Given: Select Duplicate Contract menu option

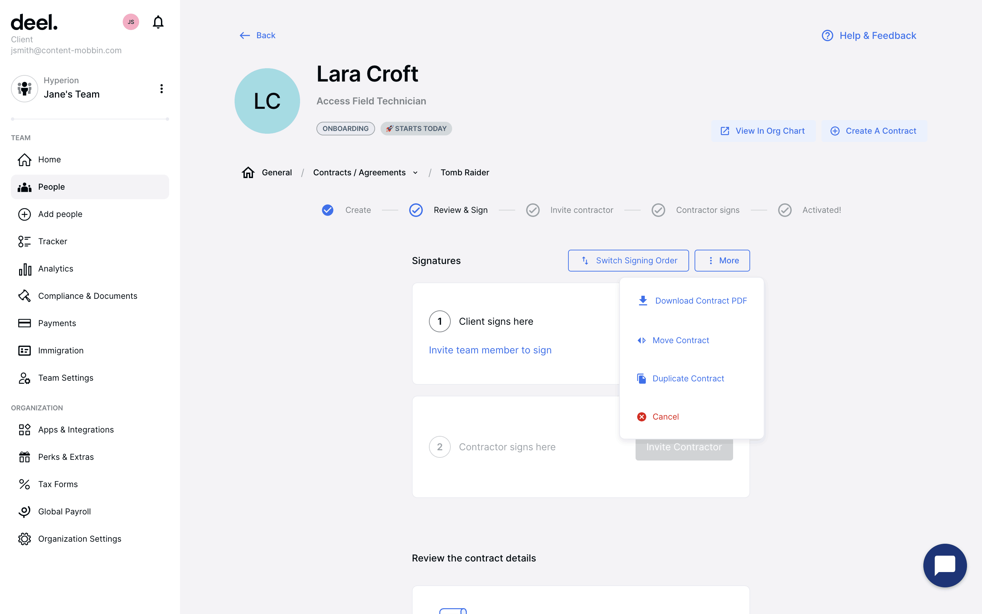Looking at the screenshot, I should tap(688, 379).
